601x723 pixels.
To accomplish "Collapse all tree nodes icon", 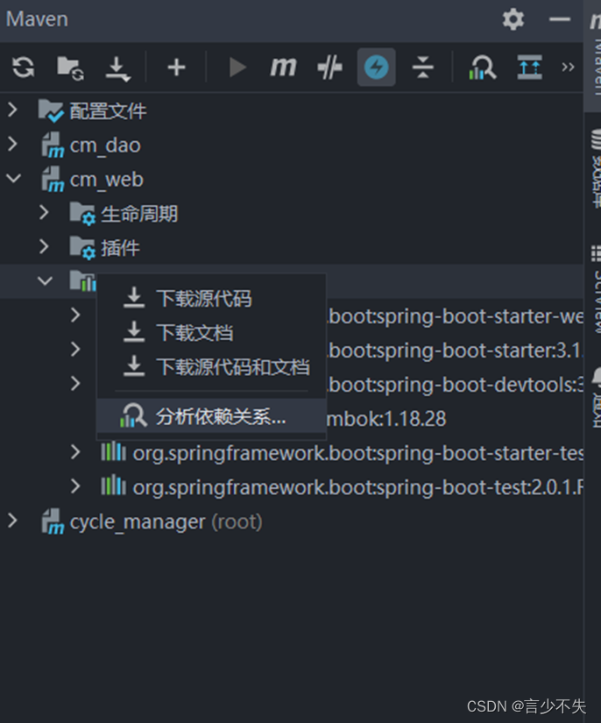I will [422, 67].
